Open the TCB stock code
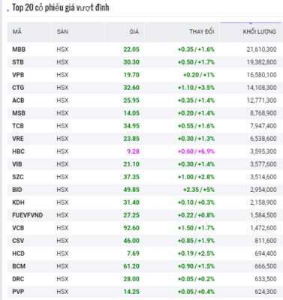Viewport: 283px width, 300px height. 18,126
